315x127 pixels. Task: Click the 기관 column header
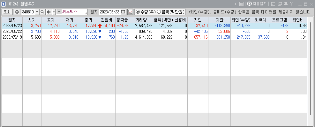(219, 20)
